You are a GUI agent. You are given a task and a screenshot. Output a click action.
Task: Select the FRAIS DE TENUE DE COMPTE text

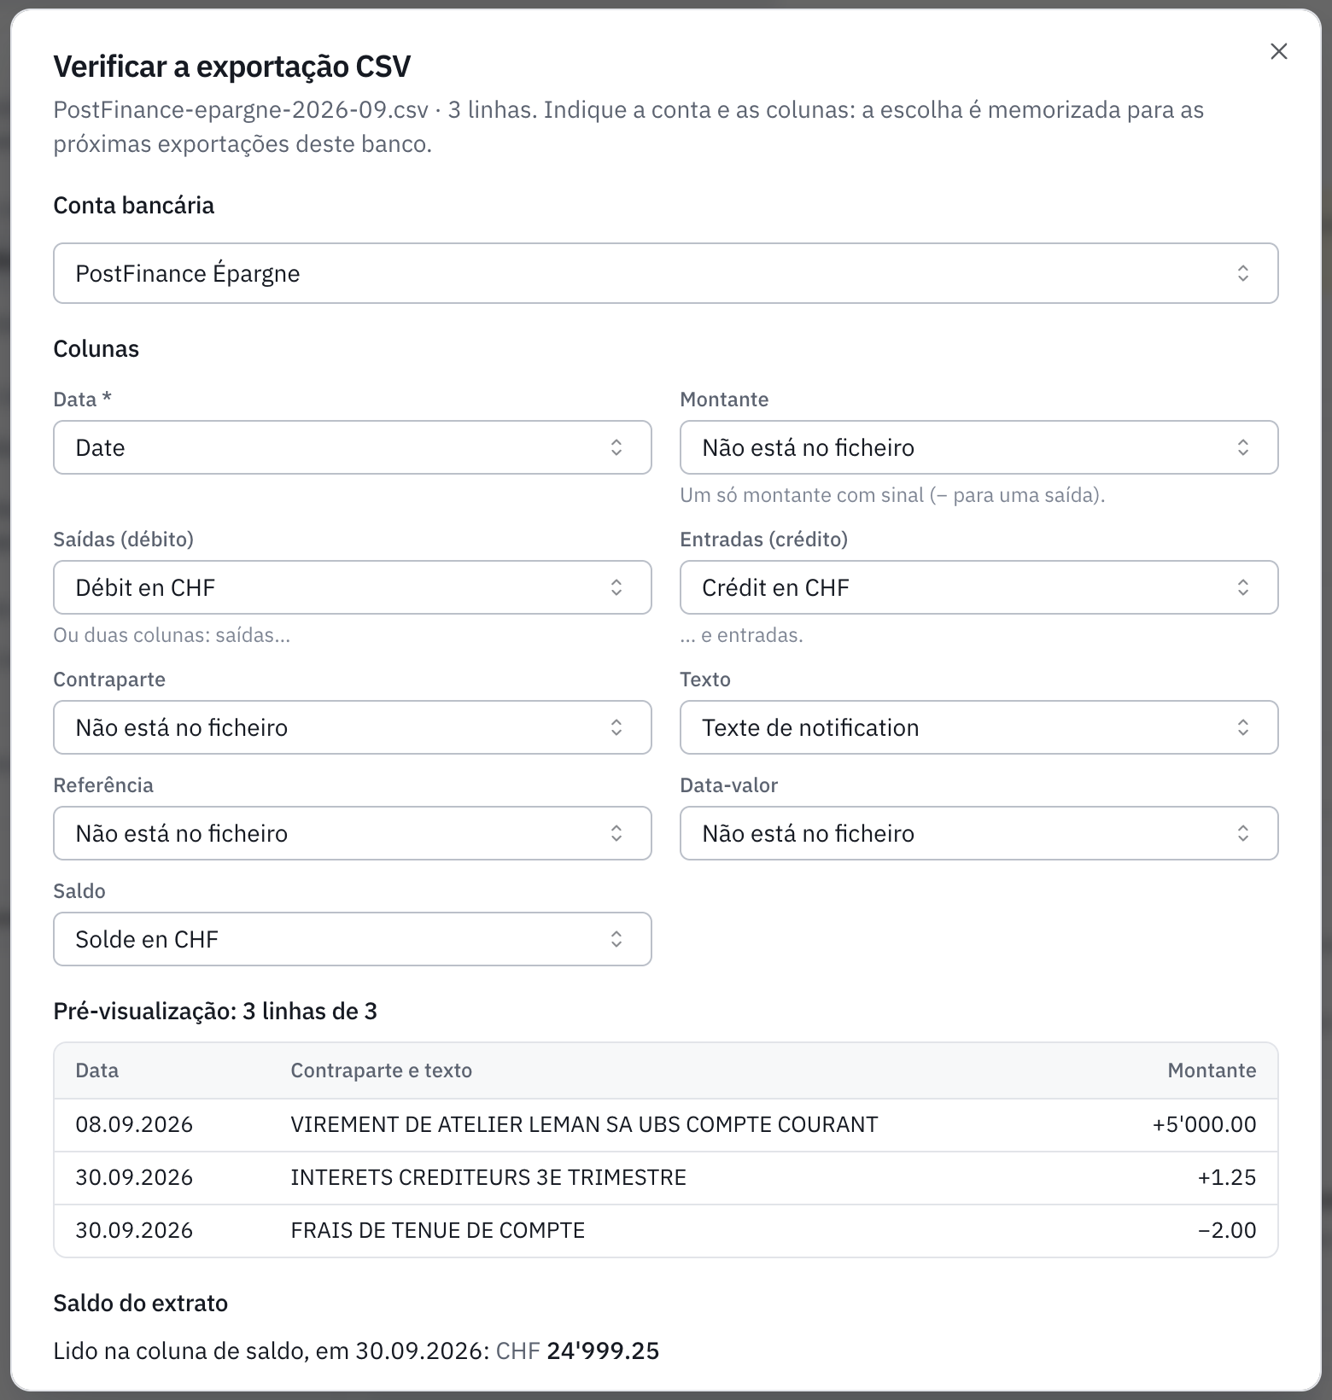pos(437,1230)
